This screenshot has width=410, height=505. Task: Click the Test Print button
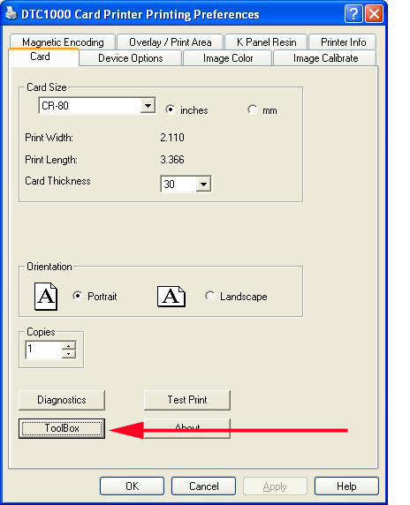pyautogui.click(x=187, y=400)
